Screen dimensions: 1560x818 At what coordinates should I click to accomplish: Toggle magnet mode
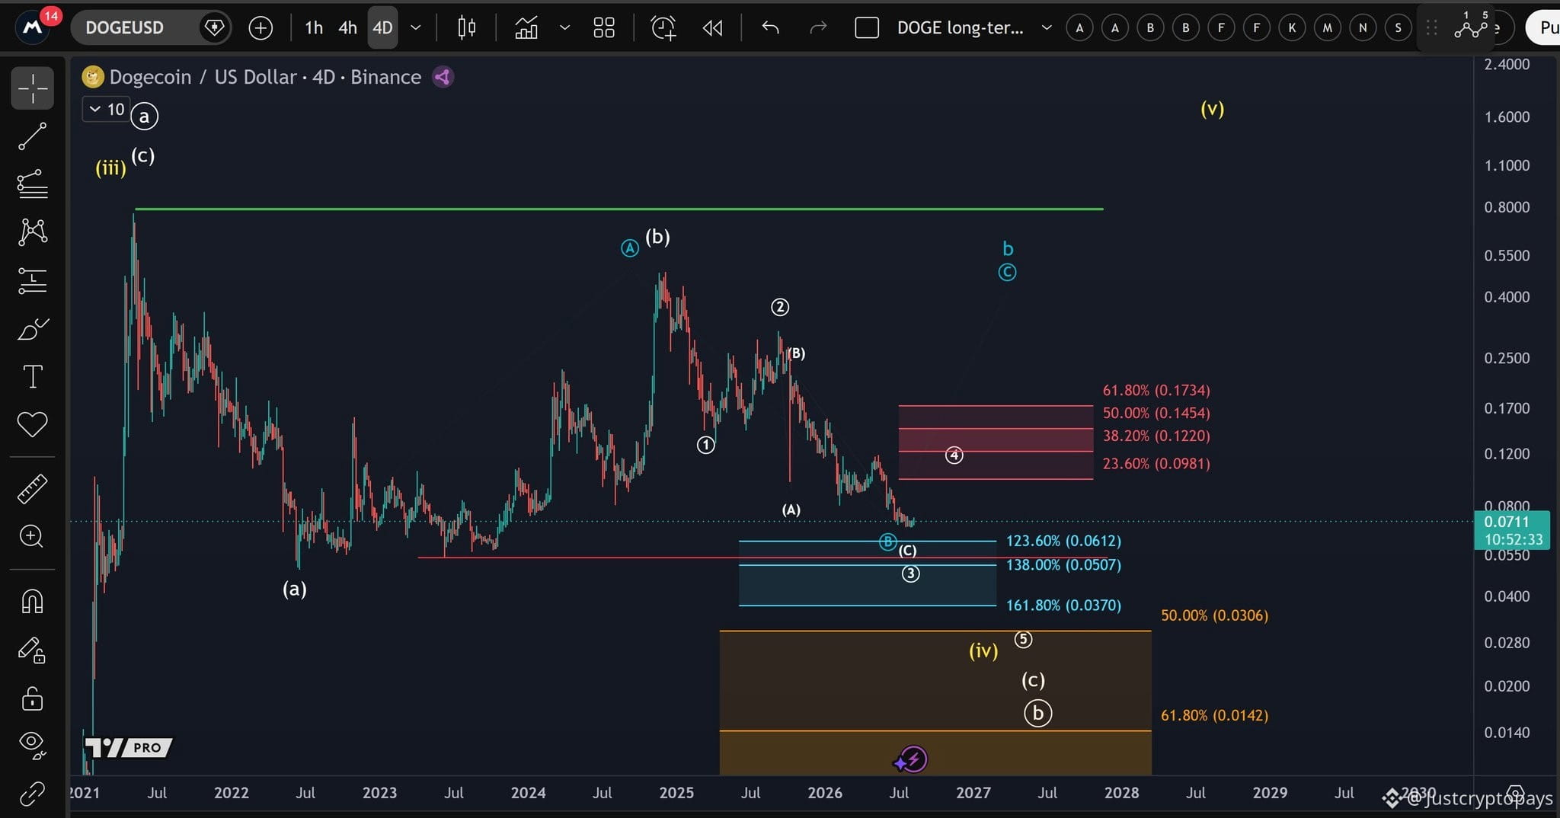coord(32,602)
